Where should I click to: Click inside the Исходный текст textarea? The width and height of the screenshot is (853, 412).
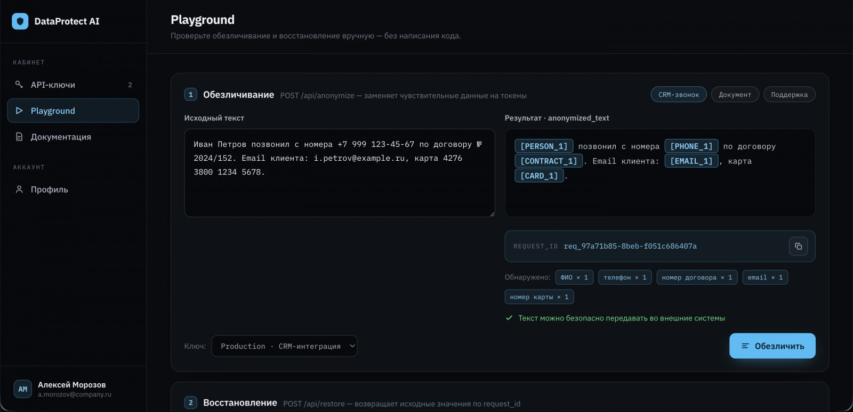(x=340, y=173)
